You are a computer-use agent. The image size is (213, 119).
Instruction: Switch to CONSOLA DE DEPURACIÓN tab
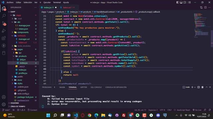pos(116,87)
